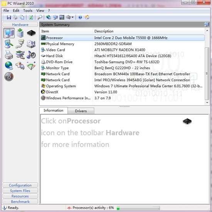Click the Save report floppy icon
Image resolution: width=212 pixels, height=212 pixels.
pos(9,17)
